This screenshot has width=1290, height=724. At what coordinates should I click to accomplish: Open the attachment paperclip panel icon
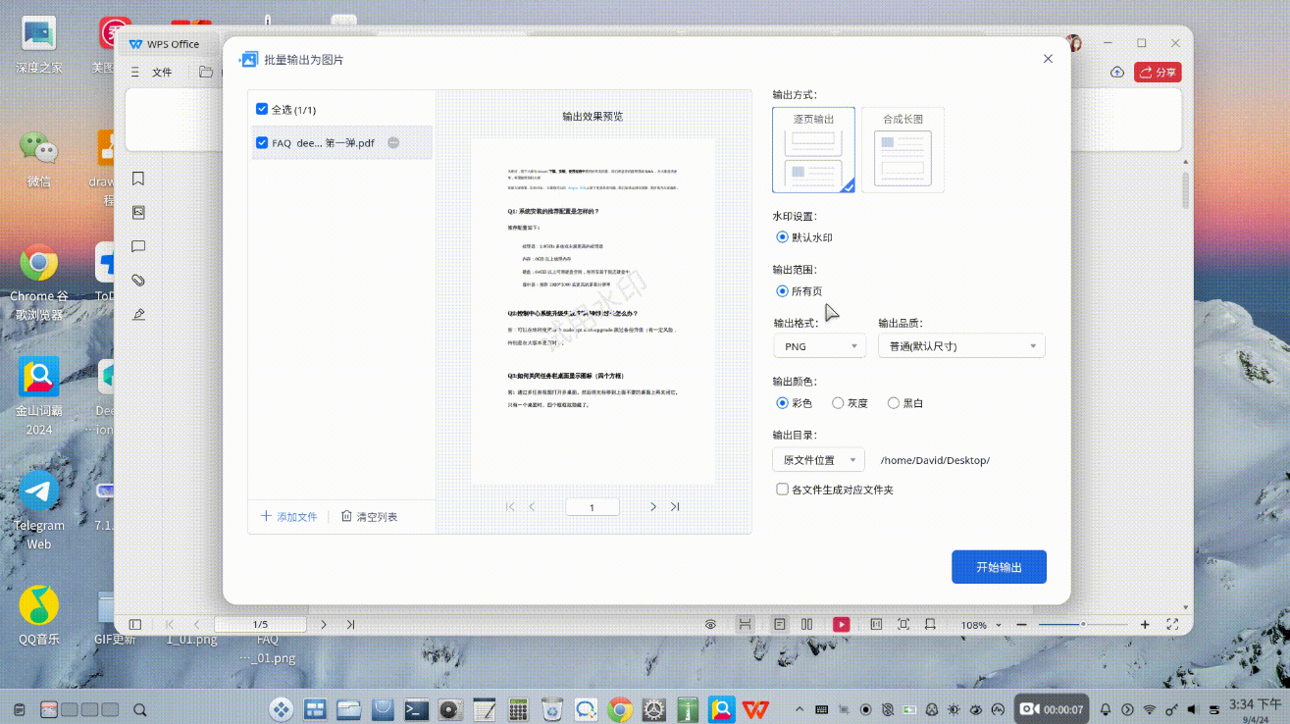click(x=138, y=281)
